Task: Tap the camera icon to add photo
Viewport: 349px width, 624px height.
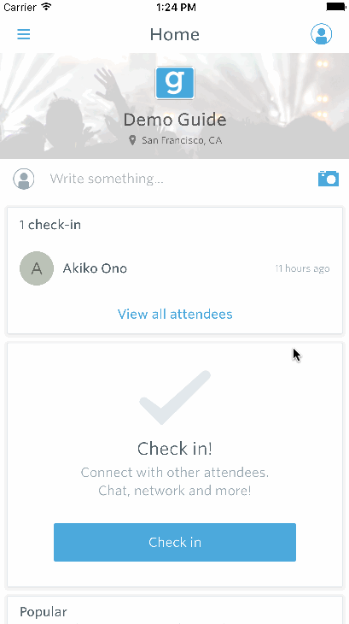Action: pos(329,179)
